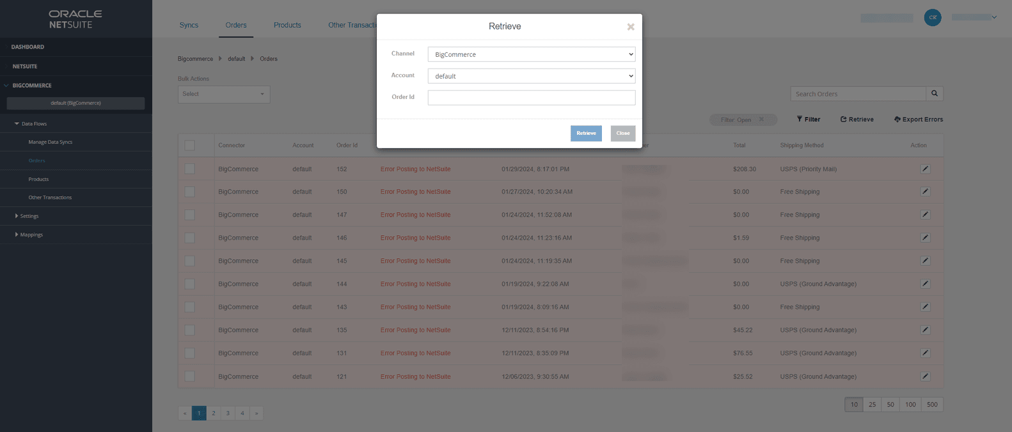
Task: Open DASHBOARD in the sidebar
Action: (x=28, y=47)
